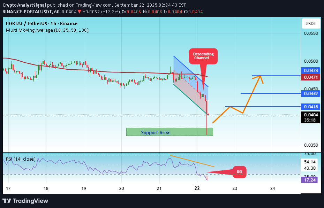Click date 18 on the time axis
This screenshot has height=208, width=324.
pos(46,188)
